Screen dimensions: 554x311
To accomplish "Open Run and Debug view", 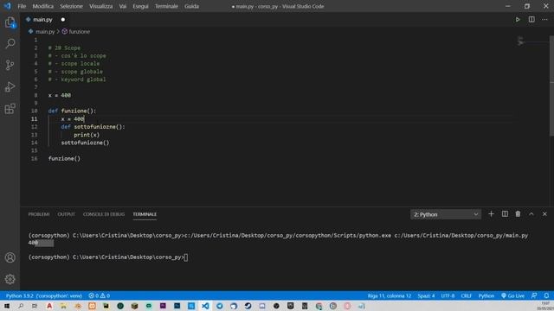I will click(10, 86).
